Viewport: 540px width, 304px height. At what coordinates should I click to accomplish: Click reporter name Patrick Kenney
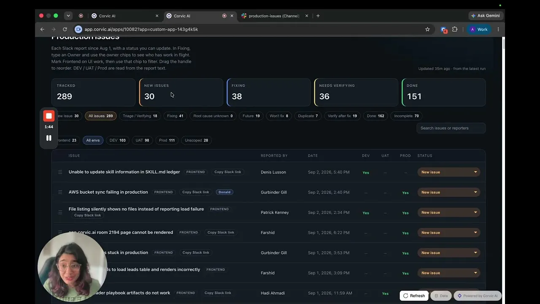point(275,212)
